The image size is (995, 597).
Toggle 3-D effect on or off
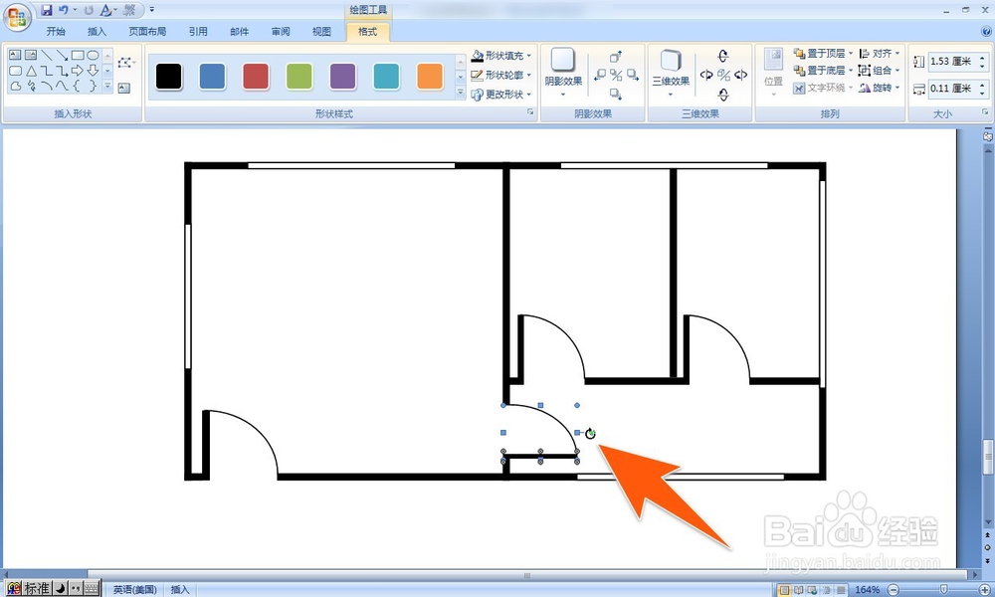click(x=723, y=75)
